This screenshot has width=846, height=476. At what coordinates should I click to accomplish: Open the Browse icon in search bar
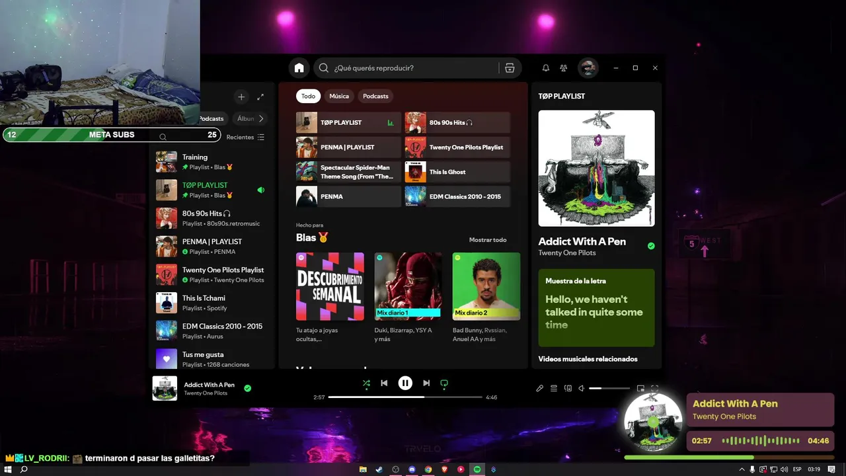pos(510,68)
